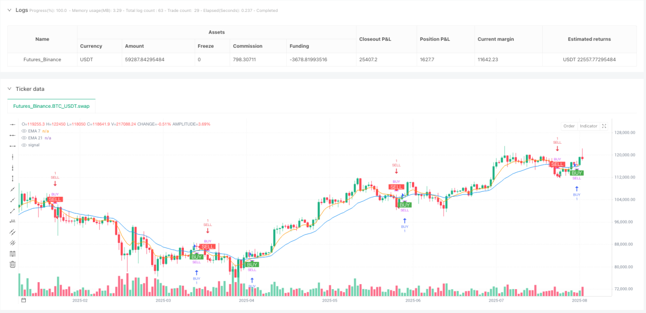Collapse the Logs section chevron
The image size is (646, 313).
pyautogui.click(x=9, y=10)
